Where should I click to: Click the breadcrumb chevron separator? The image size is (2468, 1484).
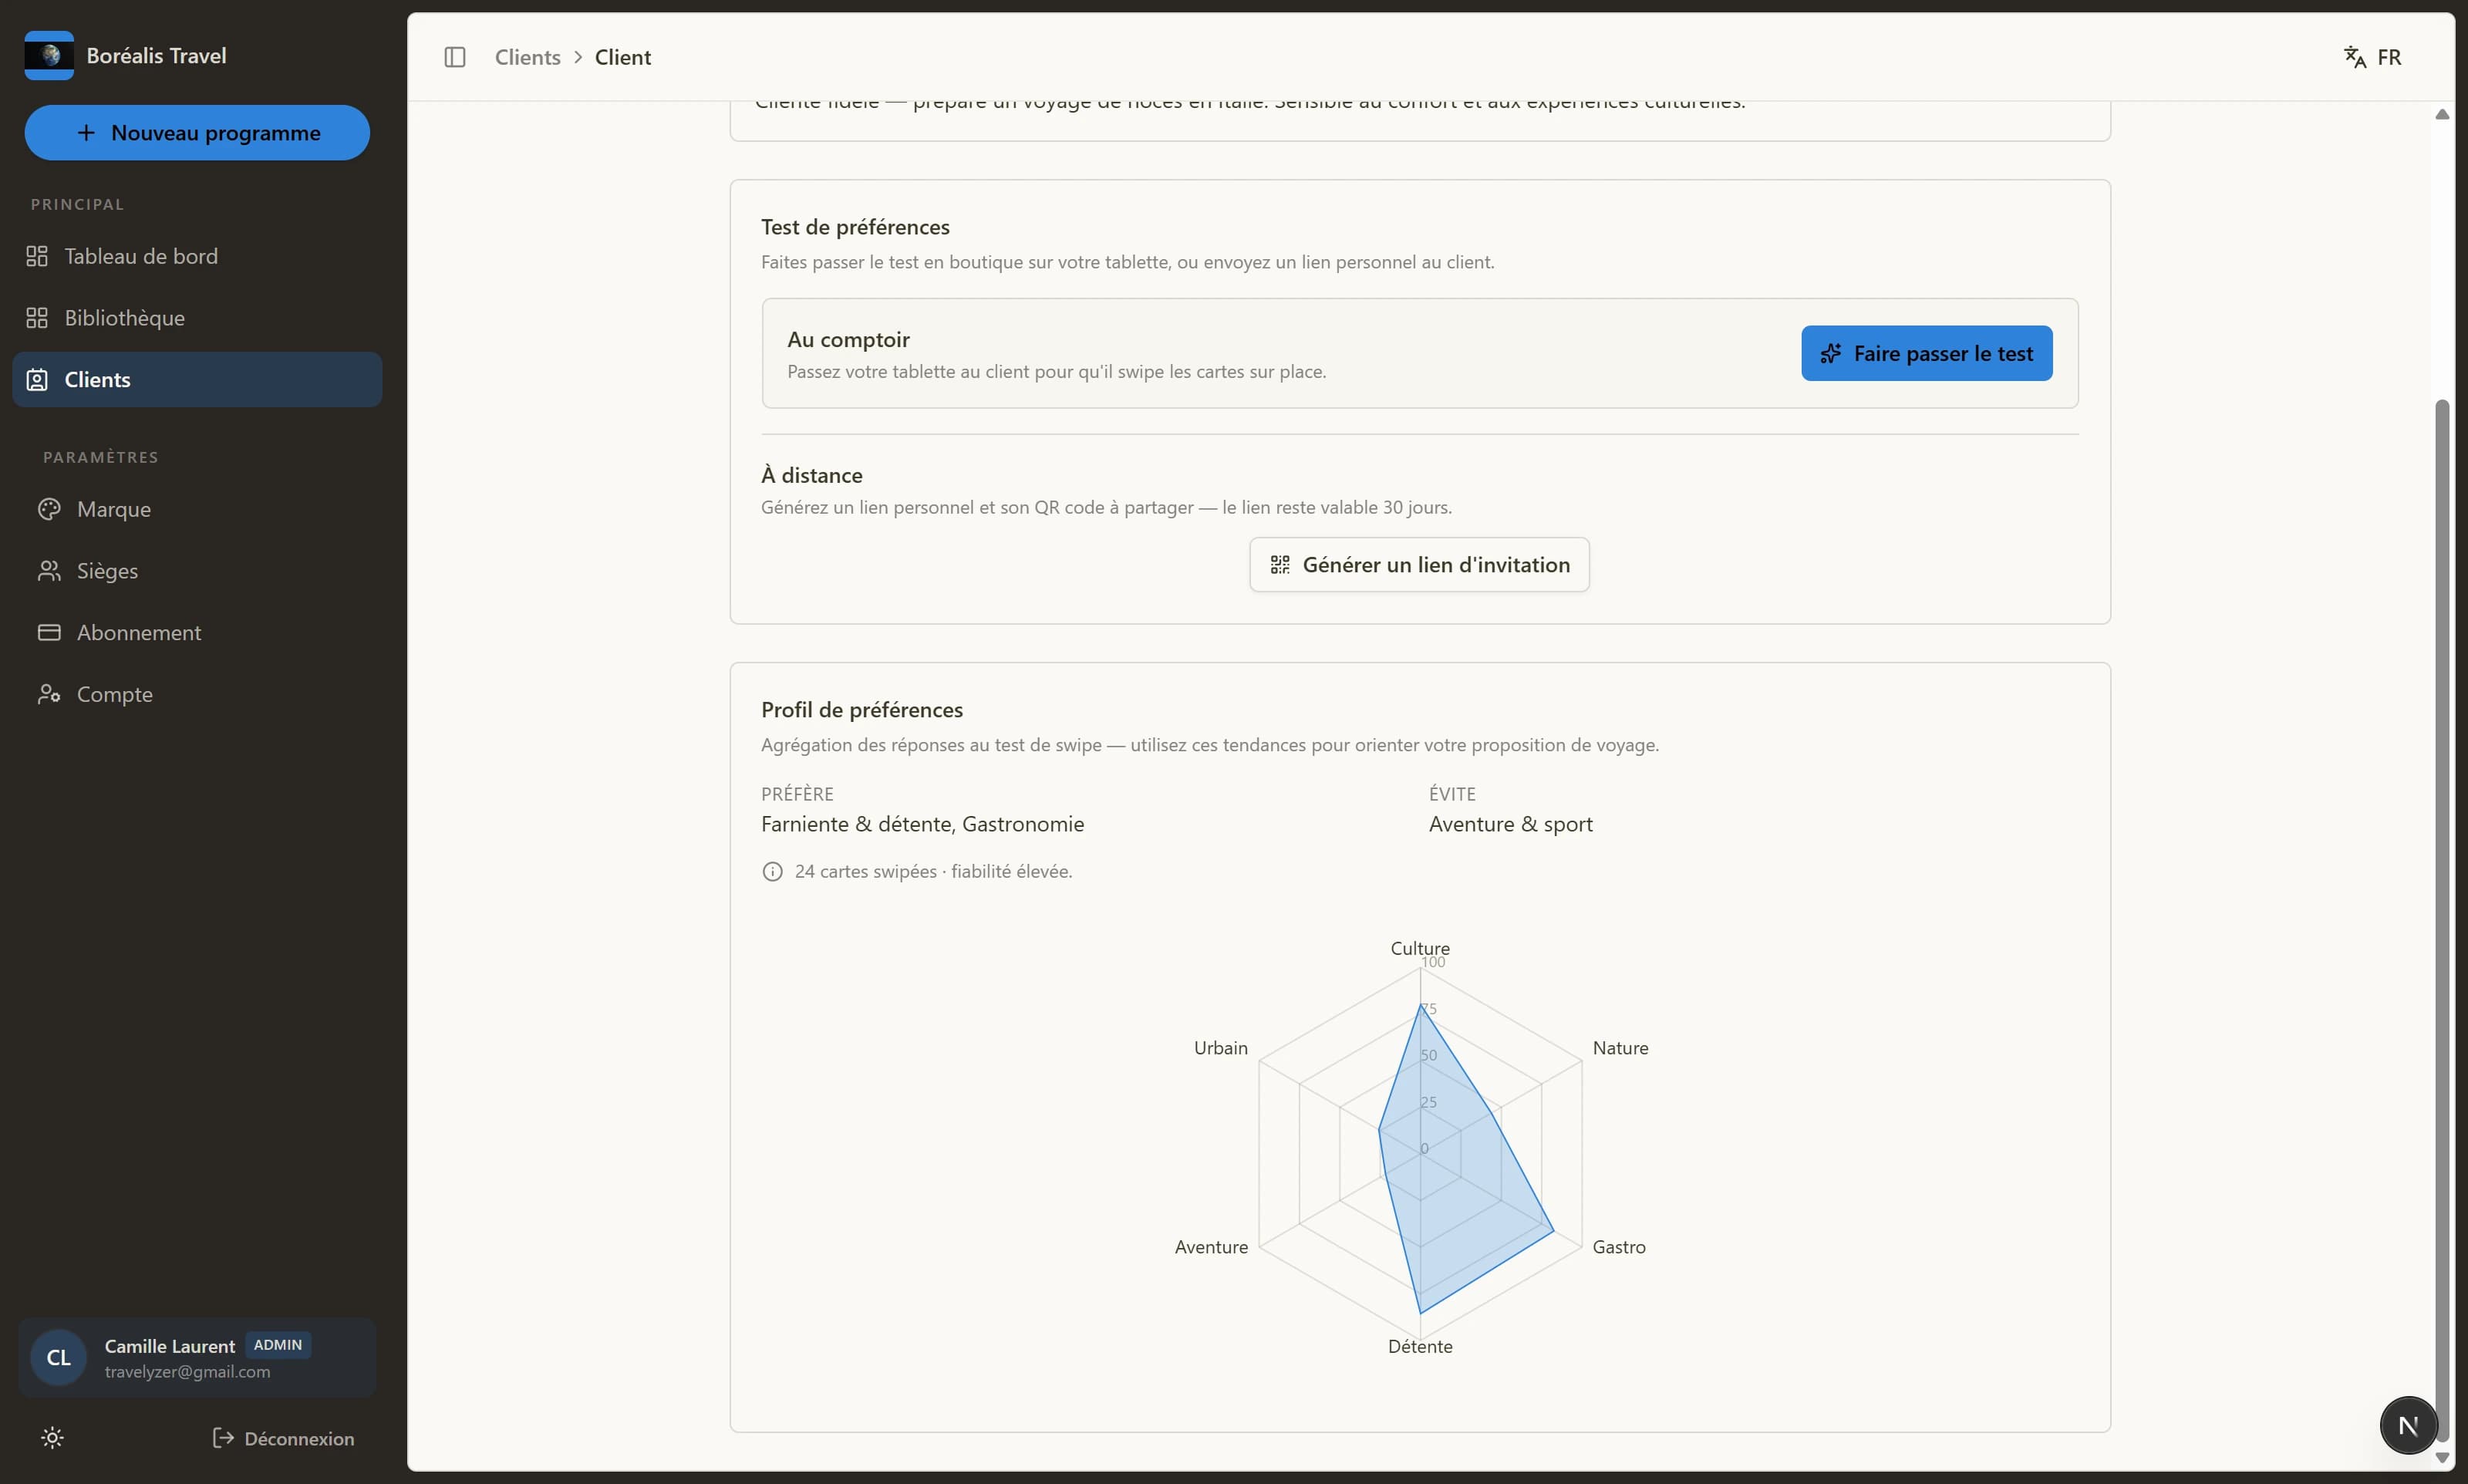pos(578,57)
